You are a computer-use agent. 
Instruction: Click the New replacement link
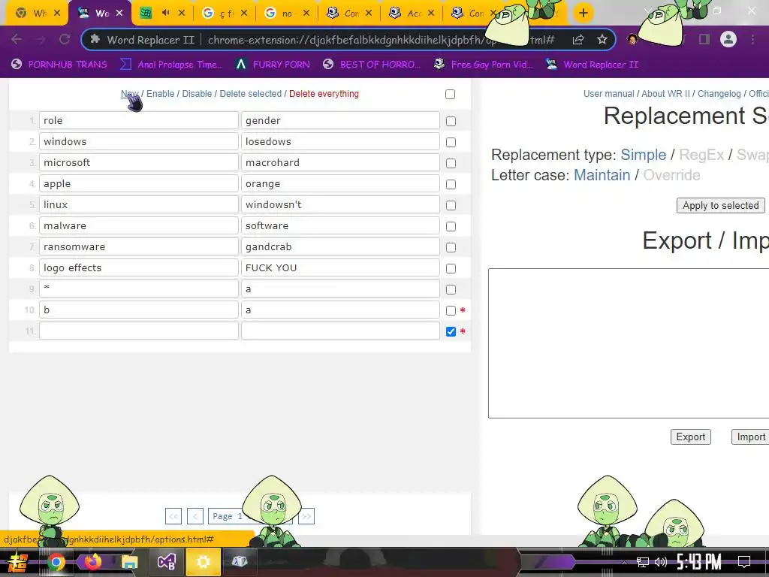click(x=130, y=94)
